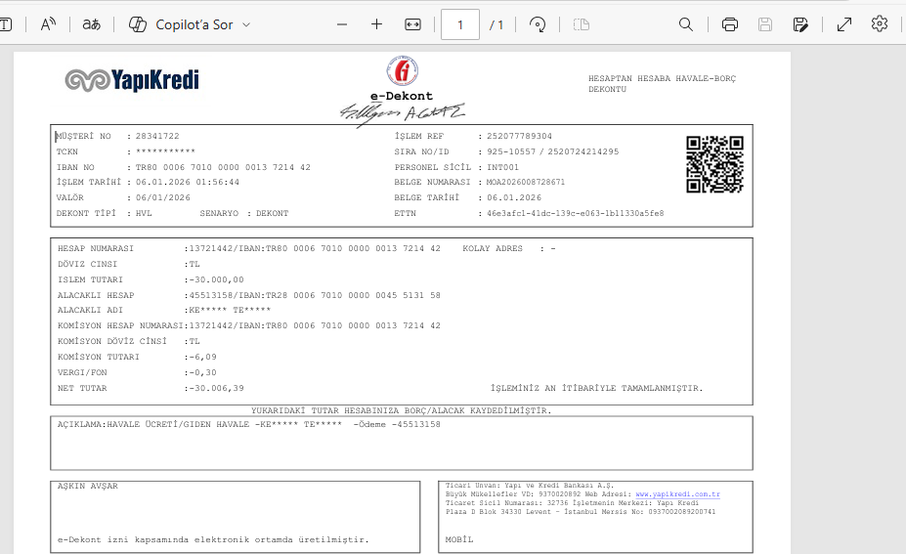Click the red emblem above e-Dekont
This screenshot has height=554, width=906.
(402, 71)
